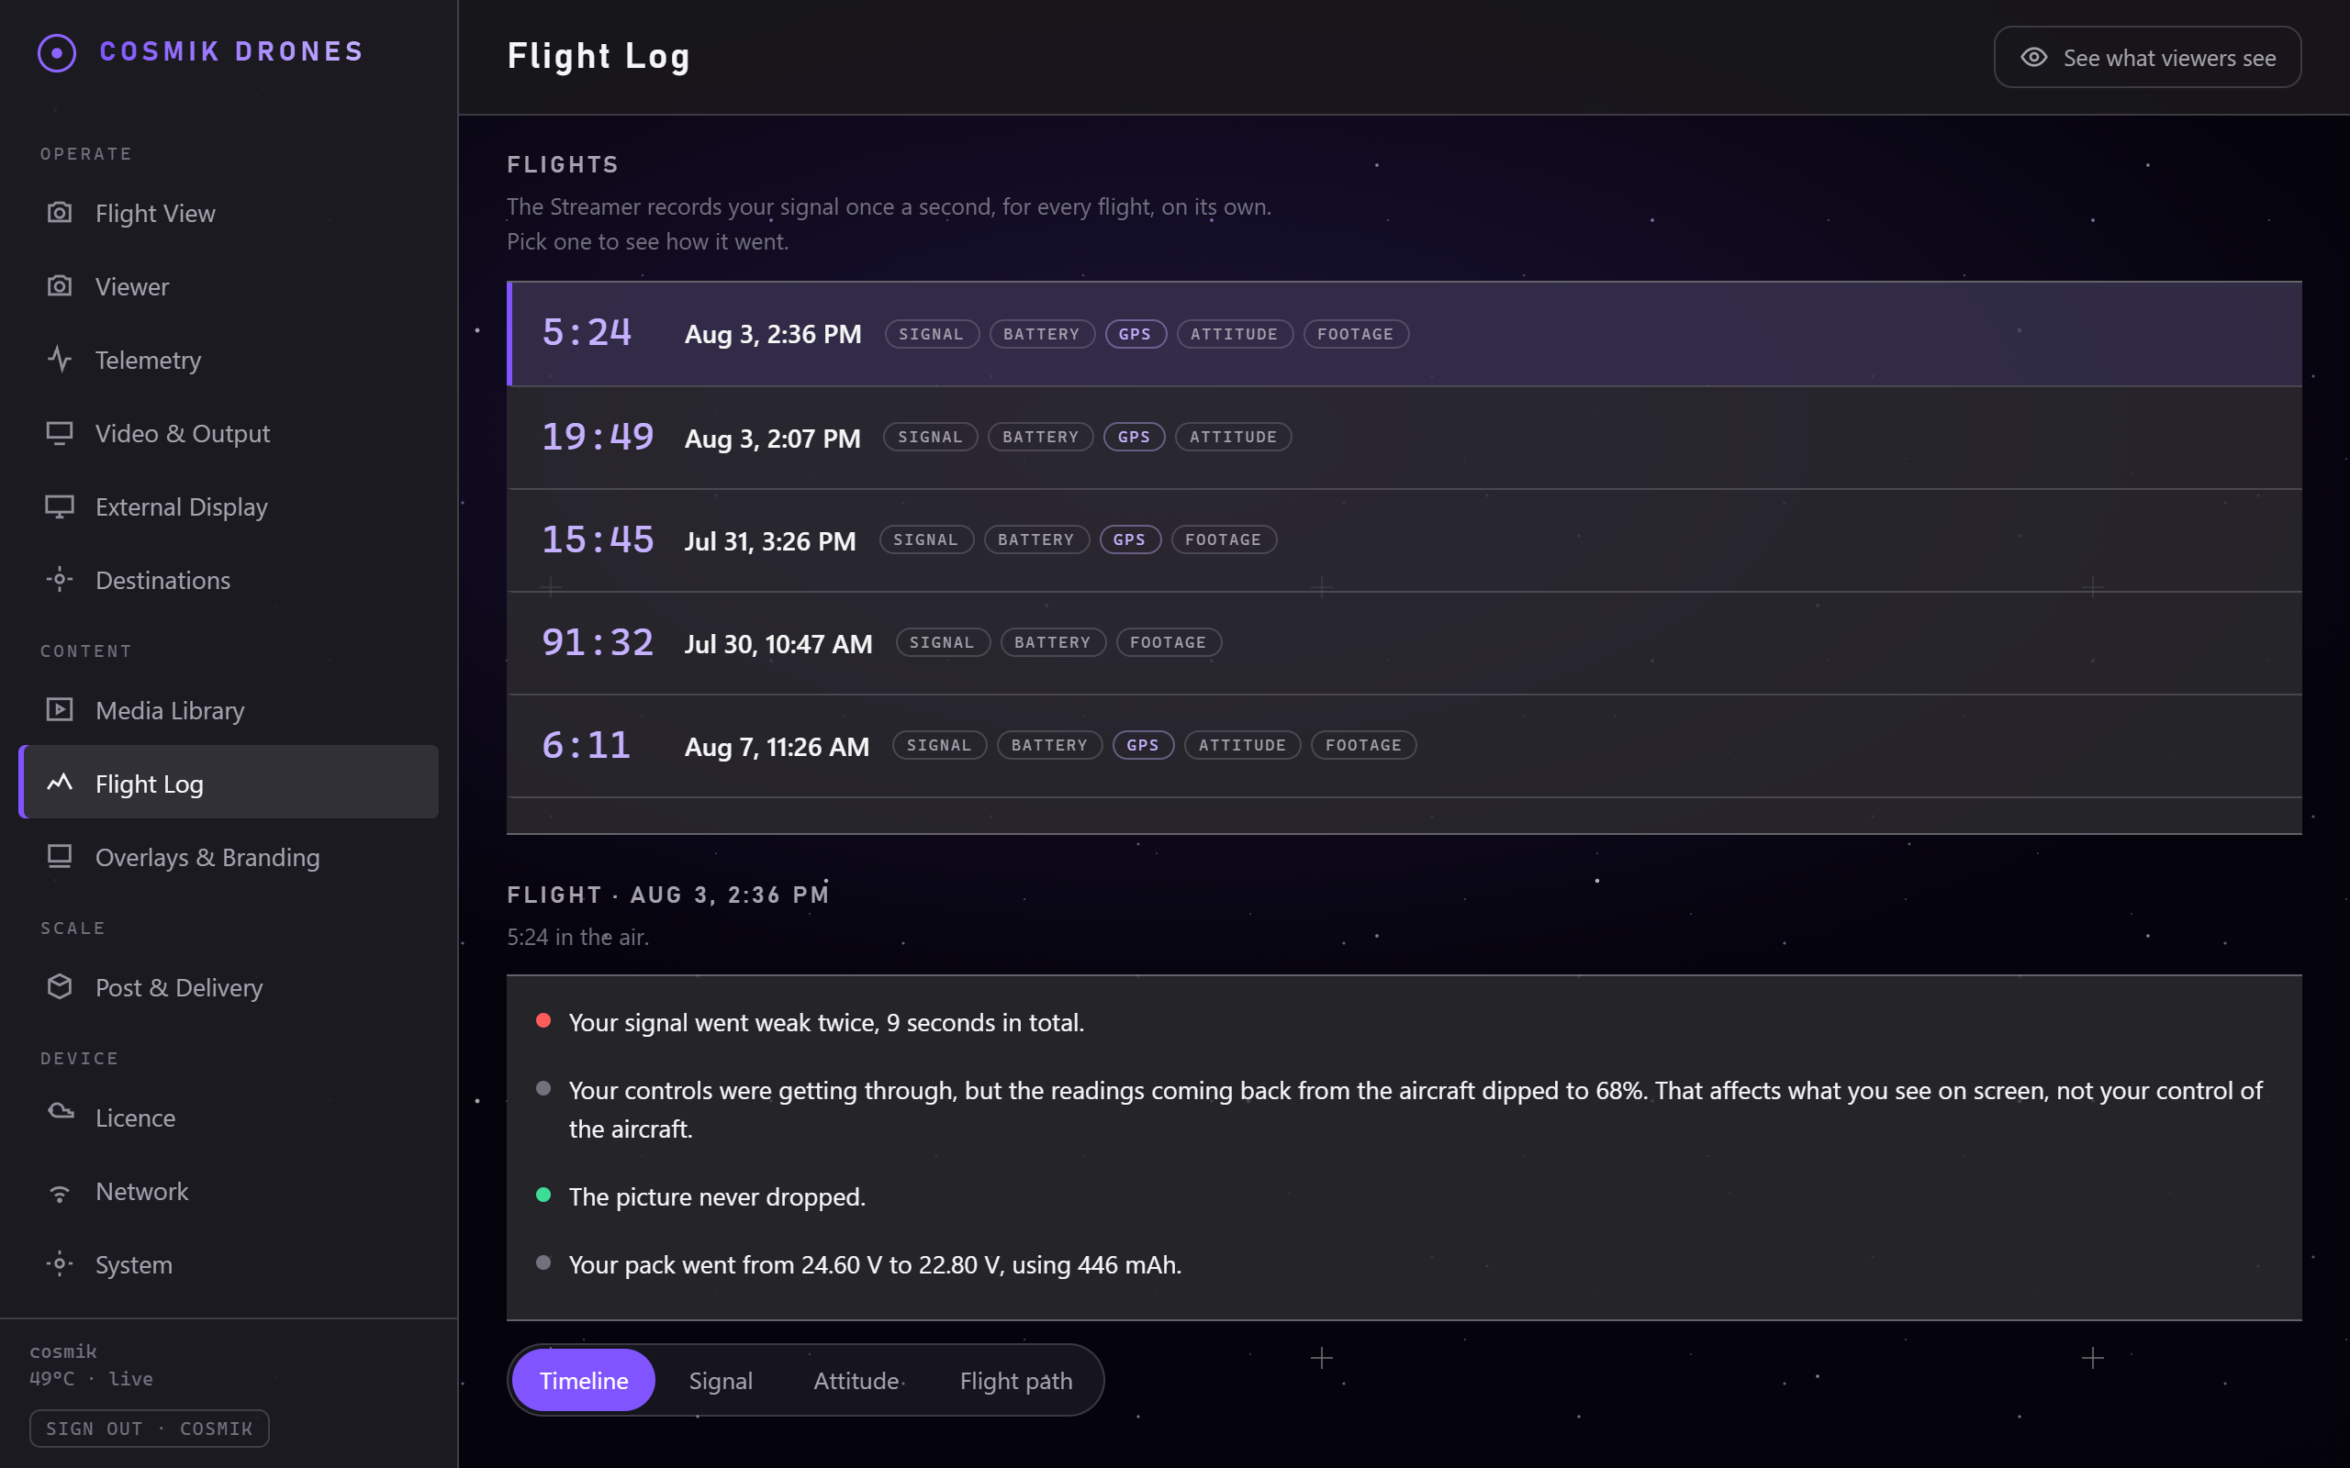Viewport: 2350px width, 1468px height.
Task: Toggle See what viewers see
Action: tap(2146, 57)
